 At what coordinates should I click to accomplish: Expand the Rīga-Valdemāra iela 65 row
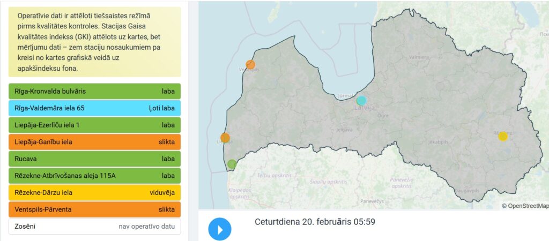click(x=95, y=108)
